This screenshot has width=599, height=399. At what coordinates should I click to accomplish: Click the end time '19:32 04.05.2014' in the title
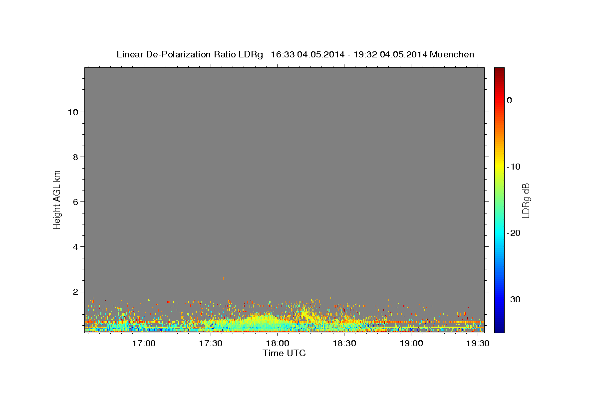point(390,54)
